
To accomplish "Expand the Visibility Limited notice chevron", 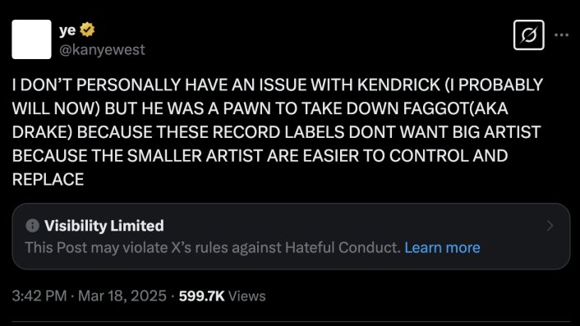I will [x=550, y=226].
